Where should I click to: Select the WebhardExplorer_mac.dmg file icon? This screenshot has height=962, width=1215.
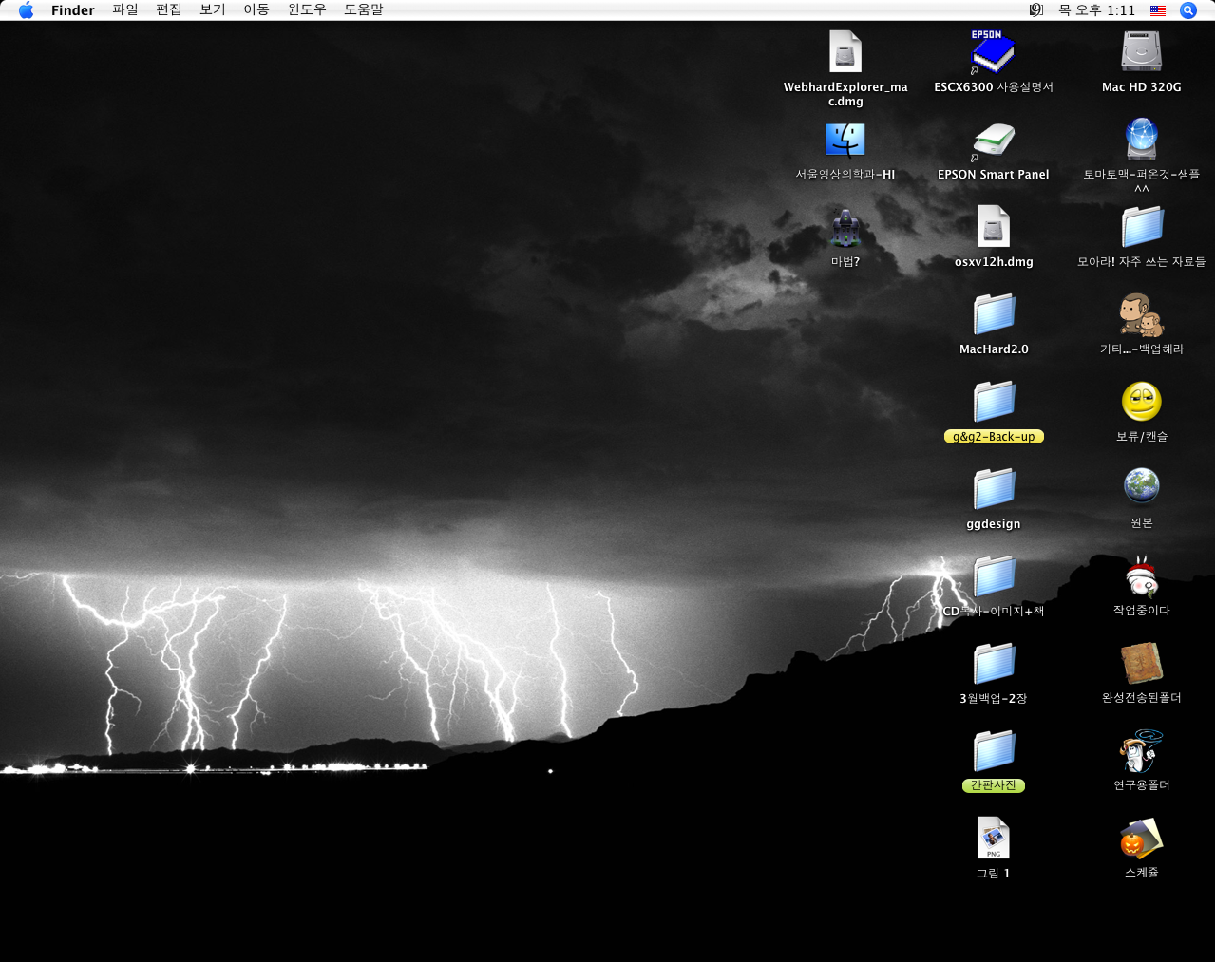(845, 52)
